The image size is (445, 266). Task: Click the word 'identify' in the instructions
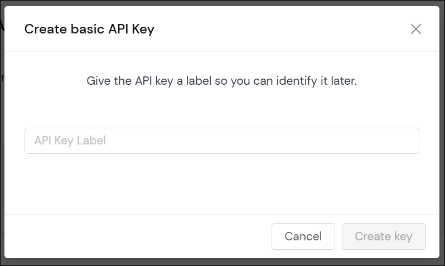coord(297,81)
